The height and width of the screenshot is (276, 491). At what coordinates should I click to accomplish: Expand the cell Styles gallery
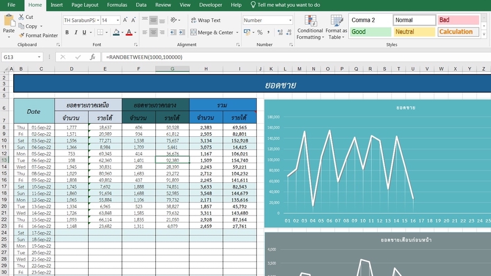(x=484, y=34)
